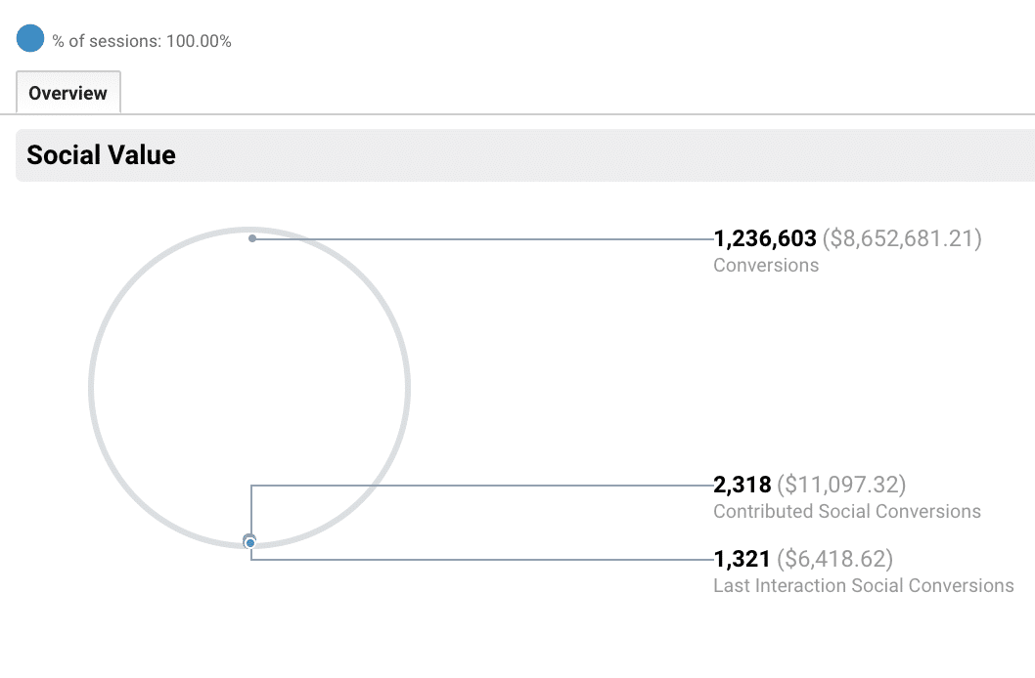This screenshot has height=678, width=1035.
Task: Click the blue sessions segment circle icon
Action: click(x=31, y=39)
